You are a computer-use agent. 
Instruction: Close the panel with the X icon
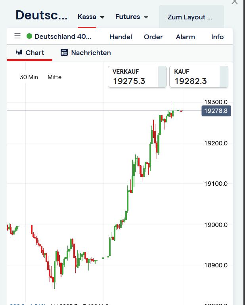[235, 2]
